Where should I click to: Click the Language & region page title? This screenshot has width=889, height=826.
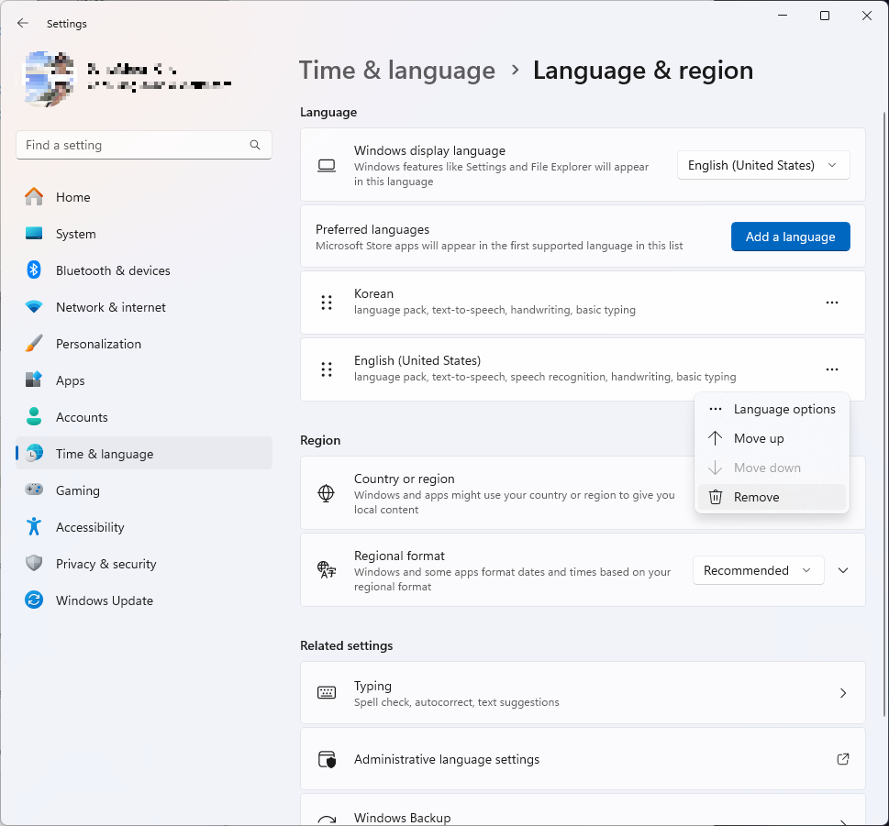click(643, 71)
